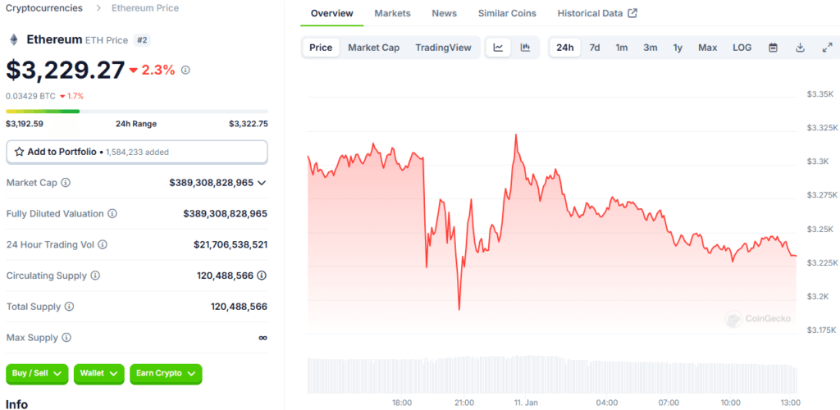Click the Max Supply infinity symbol
Viewport: 840px width, 410px height.
point(262,338)
